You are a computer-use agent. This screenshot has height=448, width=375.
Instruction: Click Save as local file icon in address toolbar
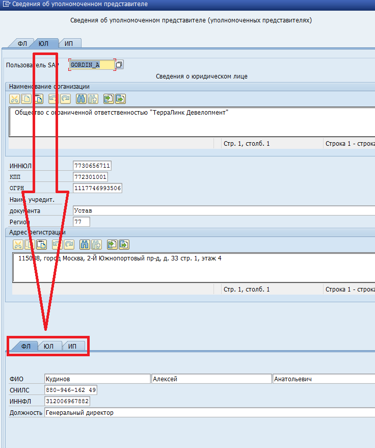pos(124,244)
